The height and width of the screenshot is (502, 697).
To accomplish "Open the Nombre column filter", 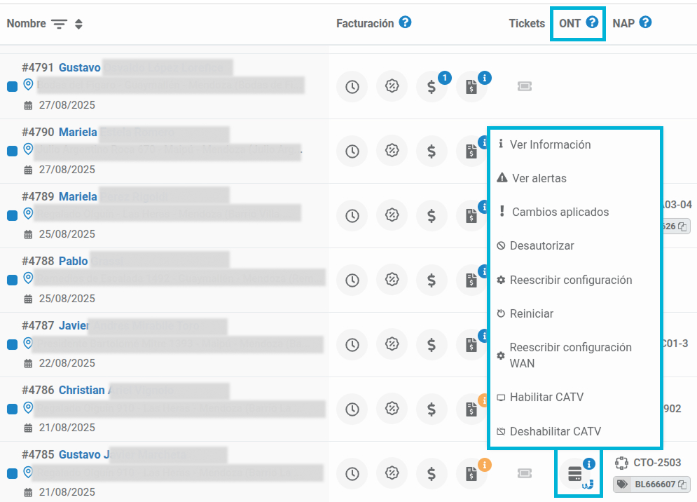I will click(x=59, y=24).
